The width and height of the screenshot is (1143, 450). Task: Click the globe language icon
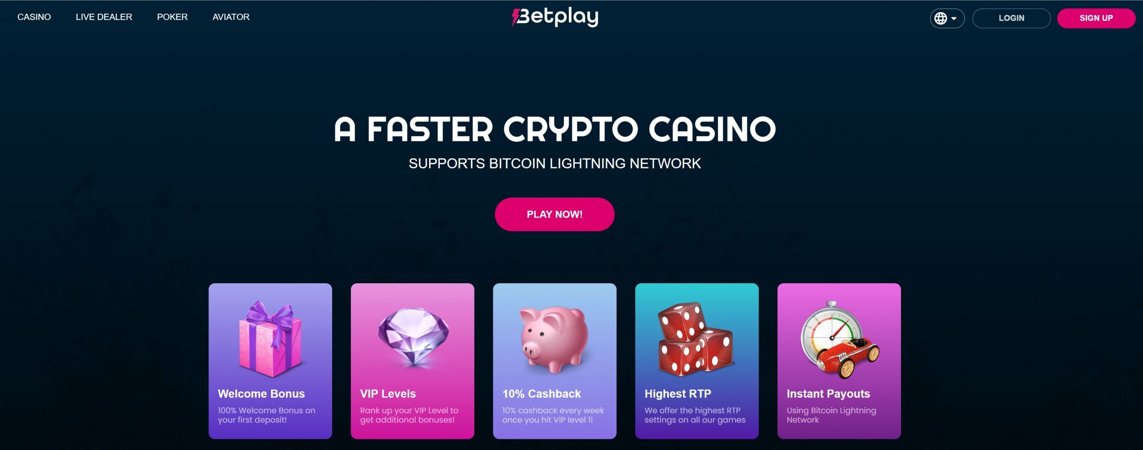[941, 18]
